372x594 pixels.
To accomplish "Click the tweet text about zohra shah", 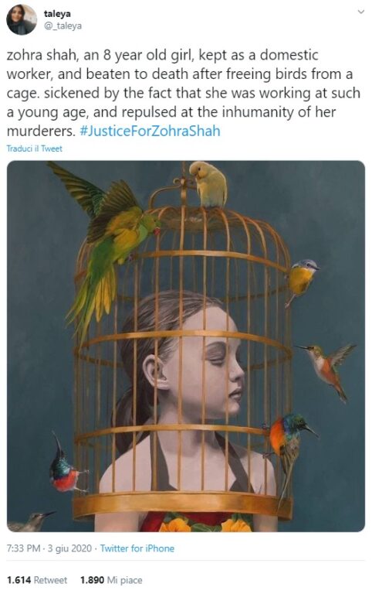I will point(184,93).
